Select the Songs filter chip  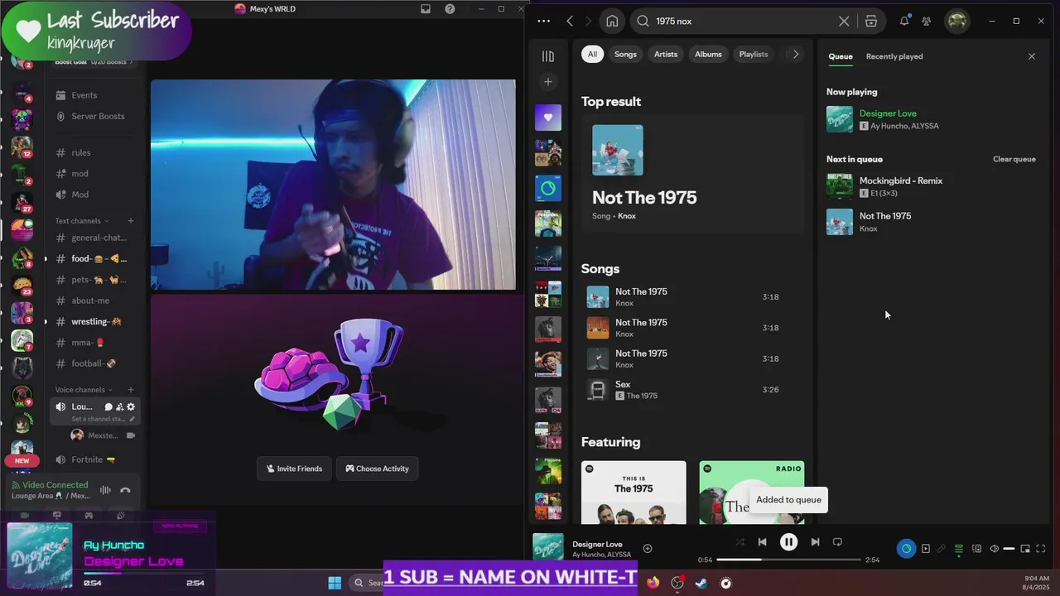[625, 55]
